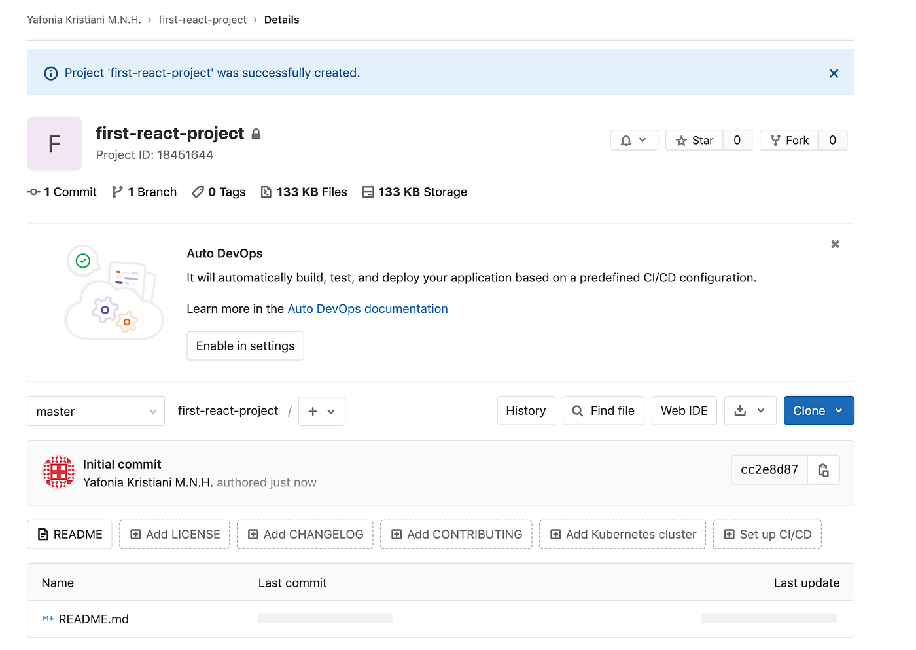Open the download source code dropdown
The height and width of the screenshot is (650, 916).
[750, 410]
